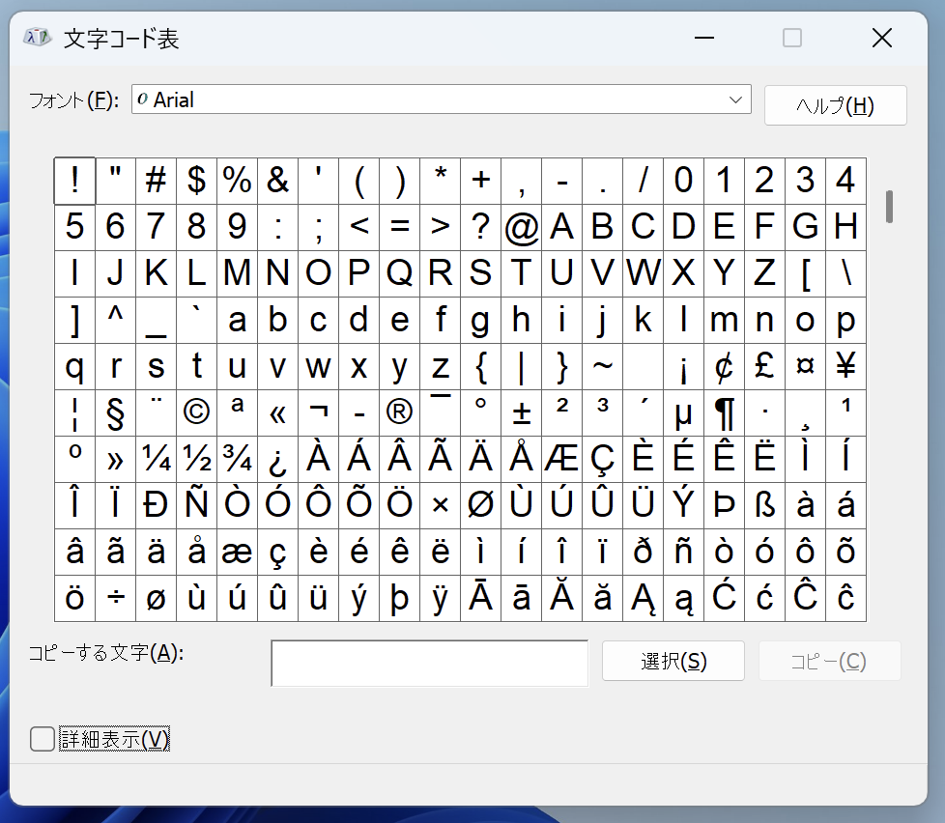Click the 選択 button
The image size is (945, 823).
coord(673,661)
